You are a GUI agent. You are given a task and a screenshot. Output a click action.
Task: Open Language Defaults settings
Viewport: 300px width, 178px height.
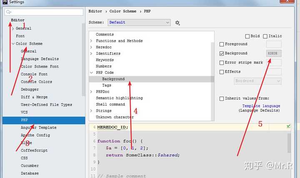40,59
